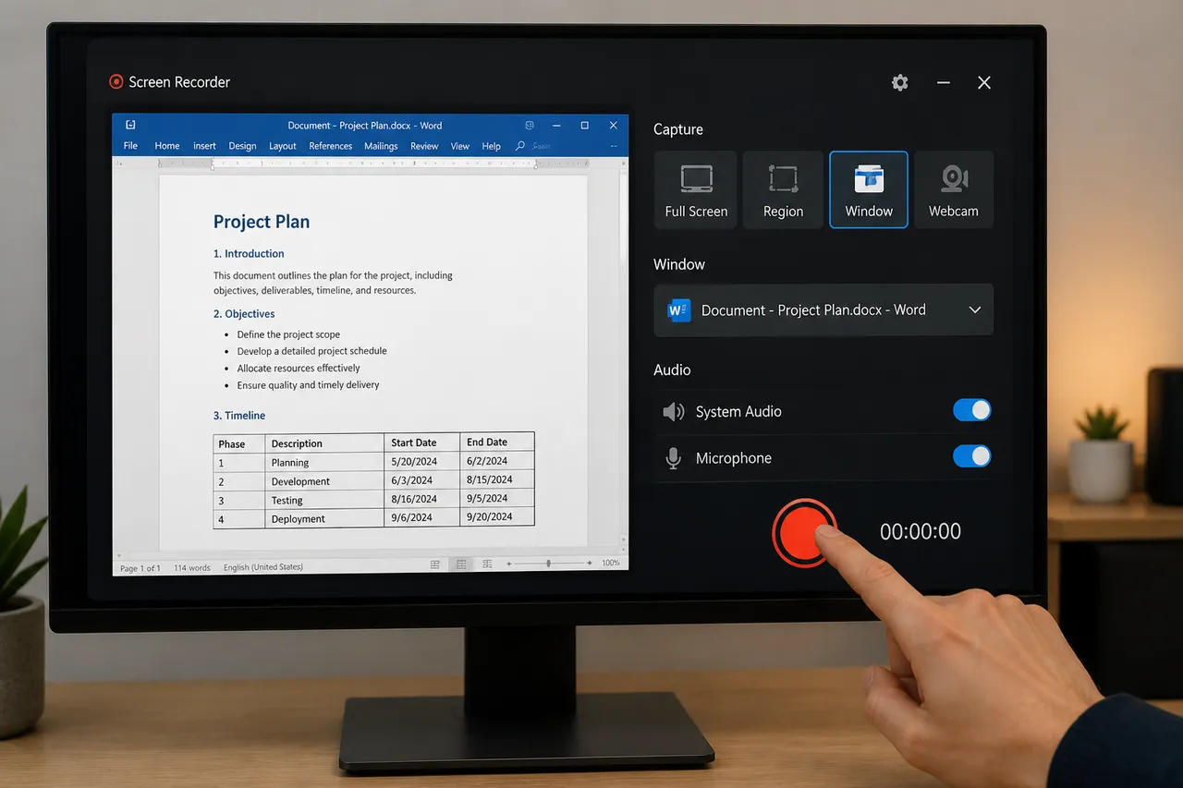Click the 114 words count in status bar

(192, 567)
